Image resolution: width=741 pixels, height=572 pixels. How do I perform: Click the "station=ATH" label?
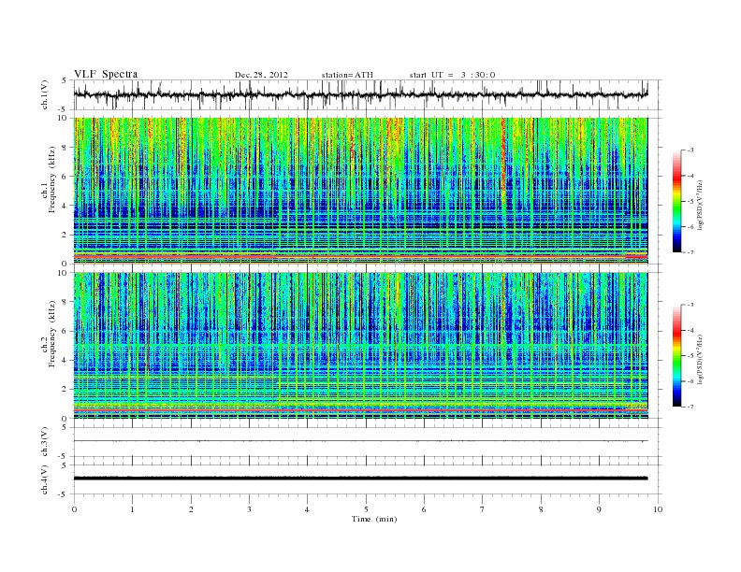coord(347,75)
